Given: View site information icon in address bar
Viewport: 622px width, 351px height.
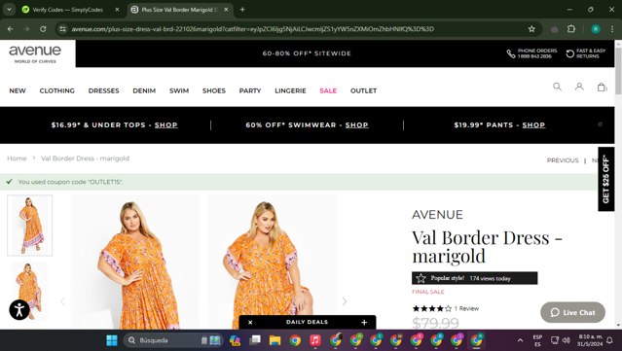Looking at the screenshot, I should pyautogui.click(x=62, y=29).
